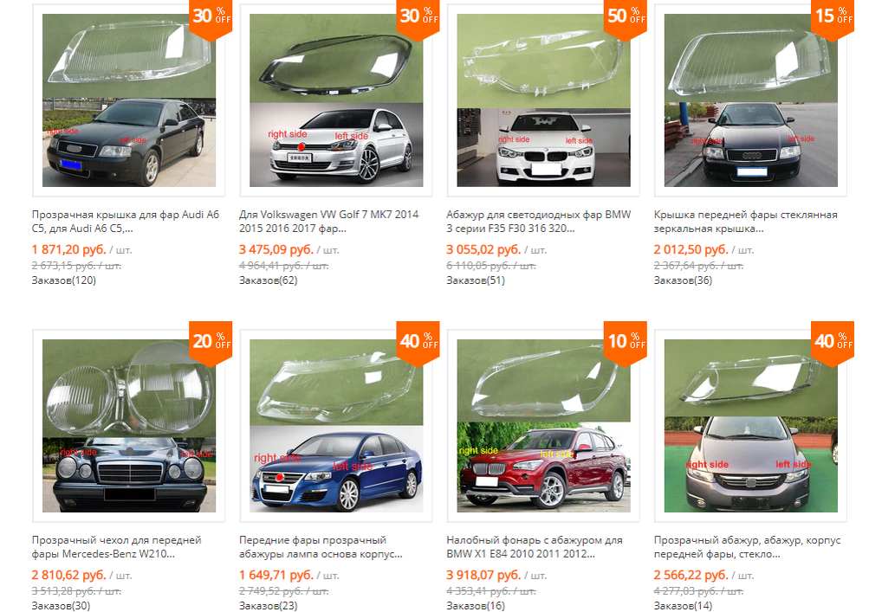Click the 30% OFF badge on VW Golf 7 item

[418, 19]
